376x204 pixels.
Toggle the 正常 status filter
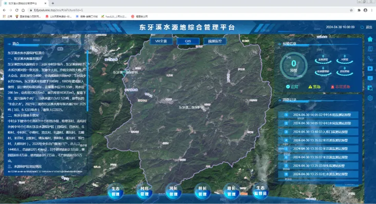pos(292,87)
